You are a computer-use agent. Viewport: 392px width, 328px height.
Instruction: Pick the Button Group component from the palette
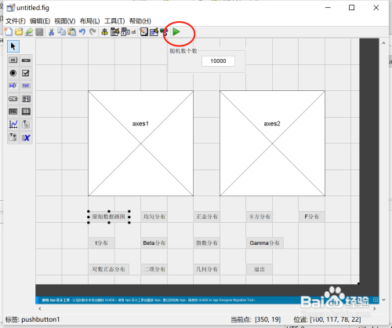(x=13, y=137)
